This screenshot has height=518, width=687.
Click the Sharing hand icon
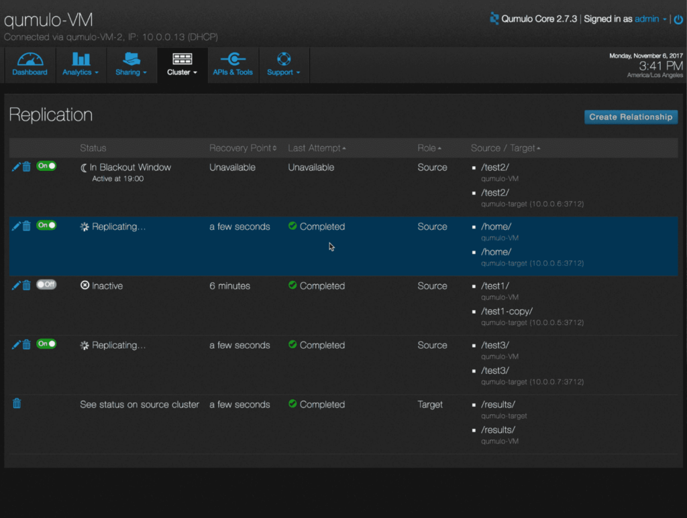pos(131,58)
